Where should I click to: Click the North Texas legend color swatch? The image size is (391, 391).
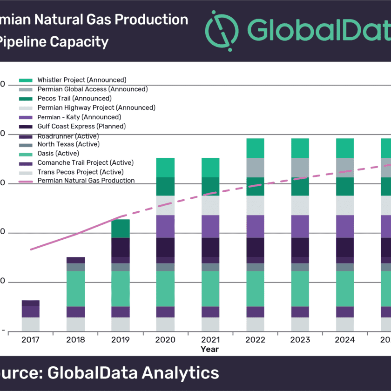(26, 145)
